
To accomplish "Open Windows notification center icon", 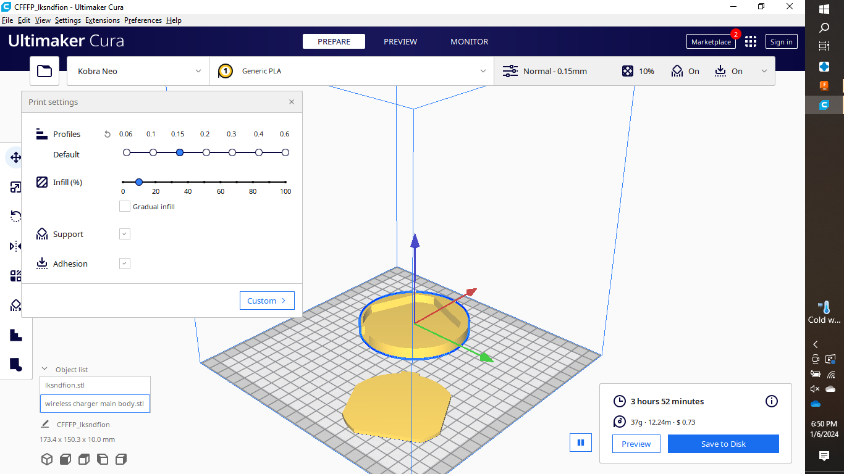I will (x=824, y=455).
